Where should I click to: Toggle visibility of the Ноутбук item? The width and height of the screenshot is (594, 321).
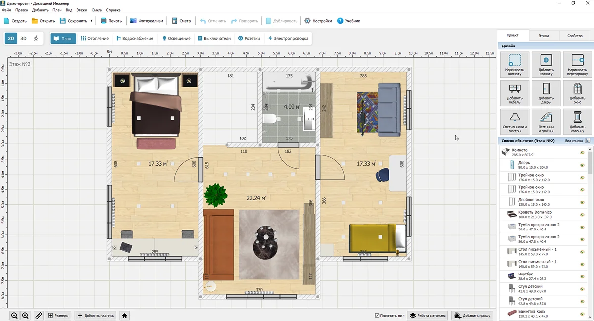[582, 276]
